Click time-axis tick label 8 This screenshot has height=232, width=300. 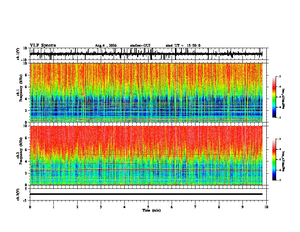point(219,207)
